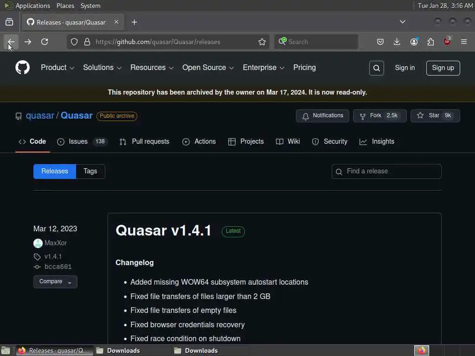Open the System menu
The height and width of the screenshot is (356, 475).
point(90,6)
